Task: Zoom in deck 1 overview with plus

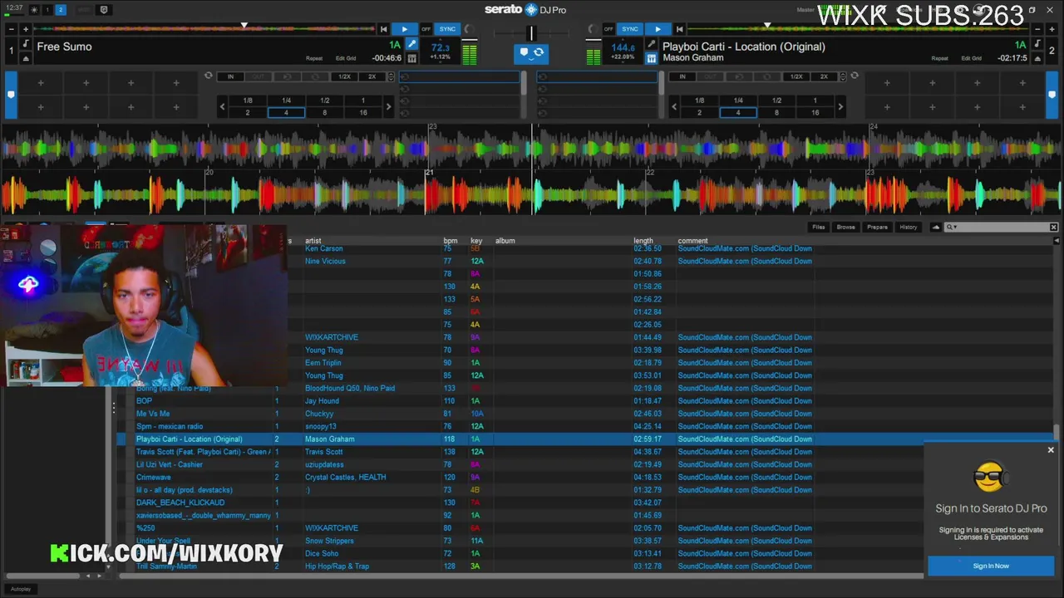Action: tap(26, 29)
